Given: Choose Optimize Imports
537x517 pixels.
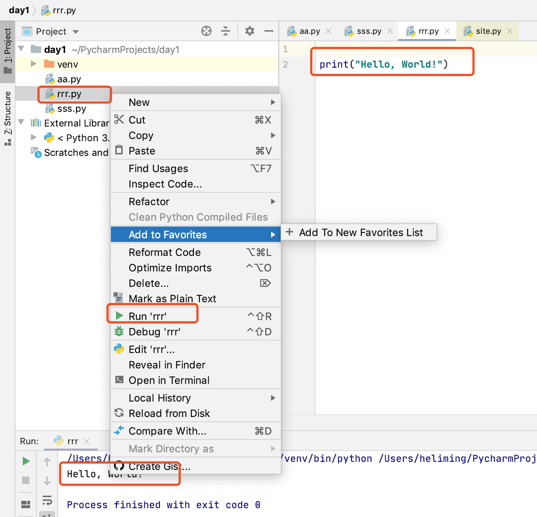Looking at the screenshot, I should [x=196, y=268].
